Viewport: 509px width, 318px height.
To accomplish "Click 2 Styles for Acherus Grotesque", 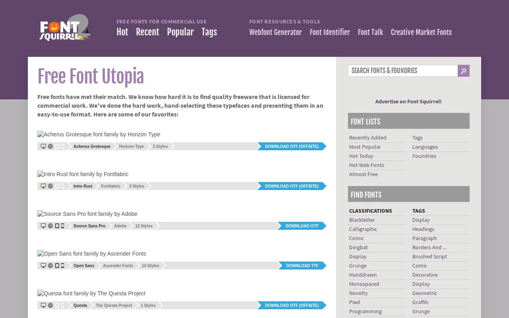I will click(x=160, y=146).
